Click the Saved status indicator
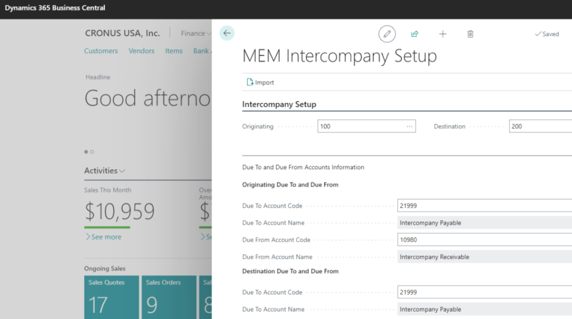The height and width of the screenshot is (319, 572). click(546, 34)
